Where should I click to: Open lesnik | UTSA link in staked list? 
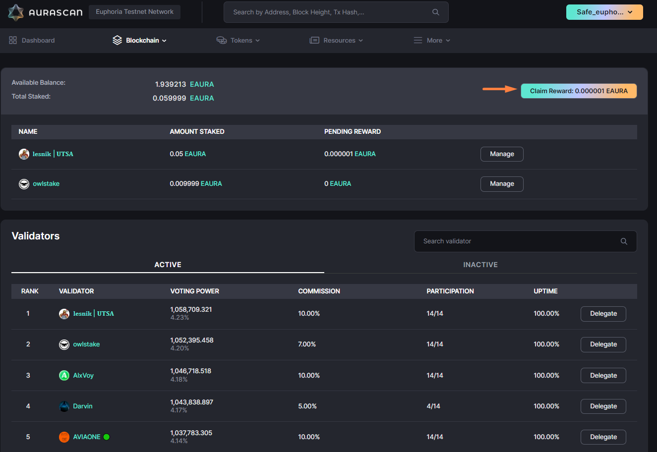(53, 154)
